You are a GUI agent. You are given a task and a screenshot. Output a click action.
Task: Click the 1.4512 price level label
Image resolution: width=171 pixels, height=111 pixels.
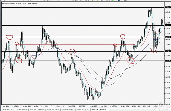click(x=168, y=26)
